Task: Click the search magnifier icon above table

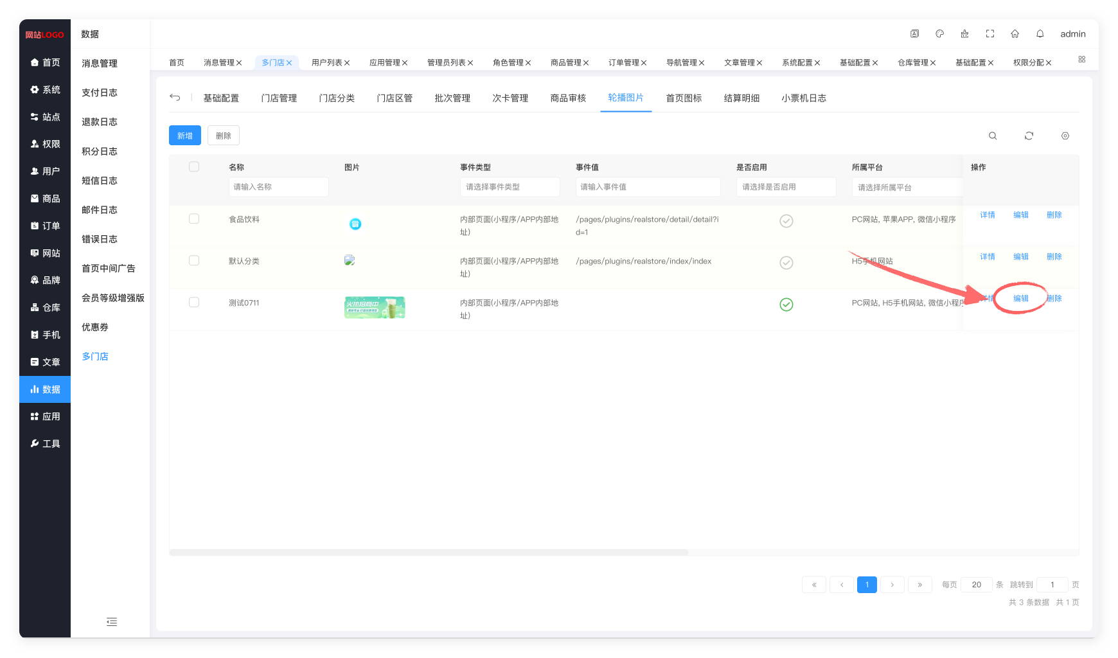Action: (x=993, y=136)
